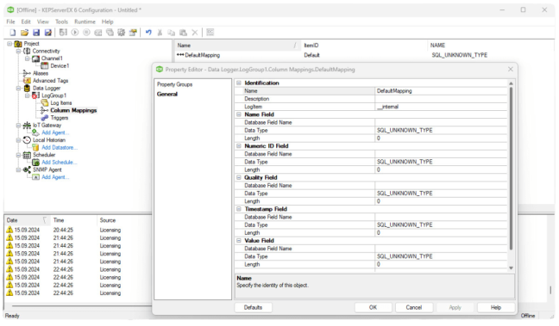Click the Scheduler calendar icon

click(27, 155)
